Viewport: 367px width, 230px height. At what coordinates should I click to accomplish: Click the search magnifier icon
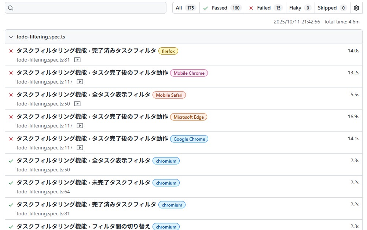click(x=11, y=8)
